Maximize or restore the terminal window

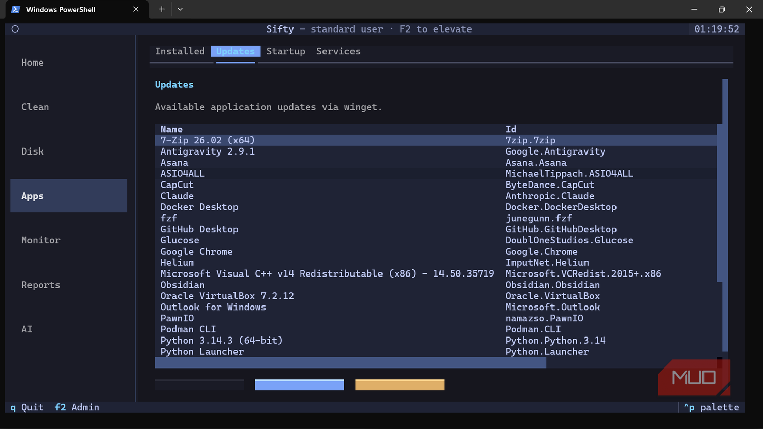pos(722,9)
